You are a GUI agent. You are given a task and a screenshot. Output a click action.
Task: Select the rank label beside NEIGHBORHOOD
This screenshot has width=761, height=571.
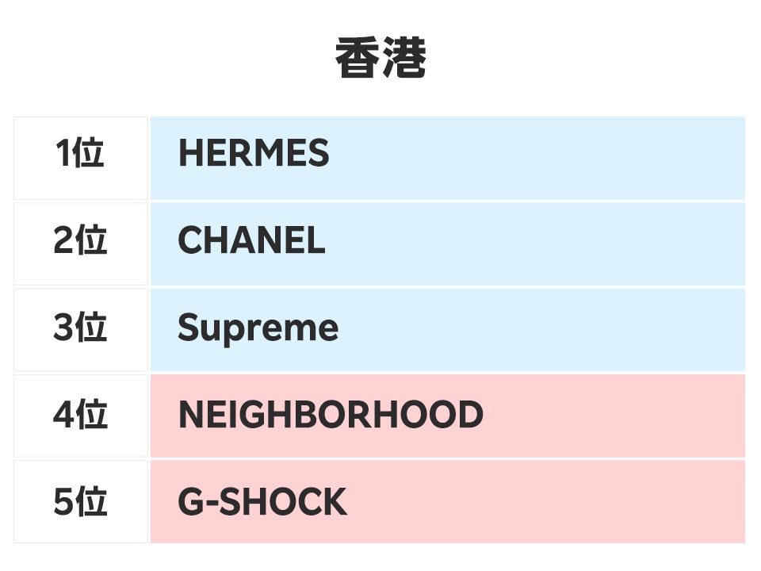[x=80, y=415]
